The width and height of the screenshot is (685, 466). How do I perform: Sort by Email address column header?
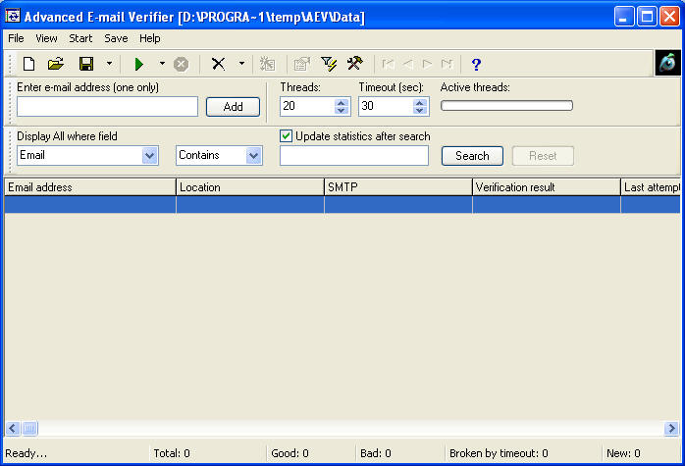coord(90,187)
